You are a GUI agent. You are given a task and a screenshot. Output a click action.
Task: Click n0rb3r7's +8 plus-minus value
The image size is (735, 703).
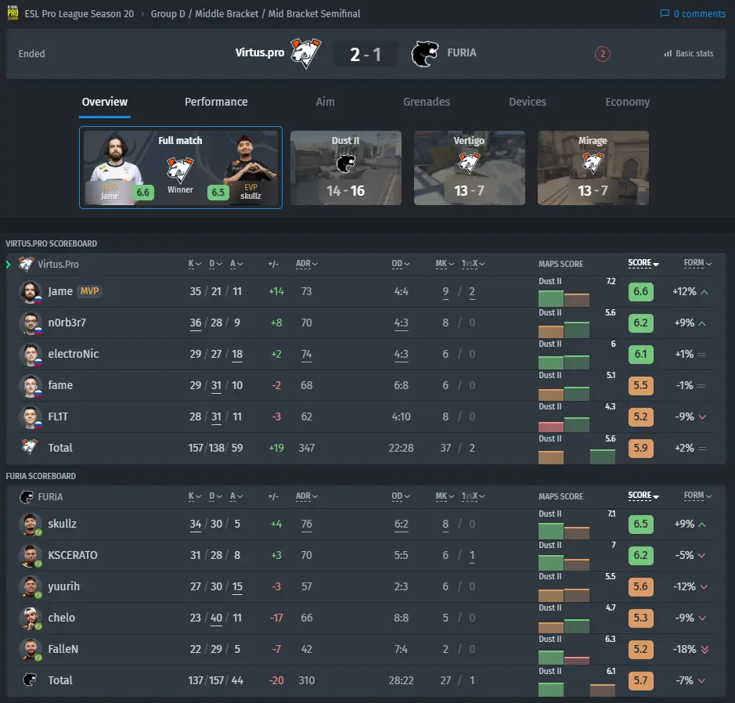coord(276,323)
